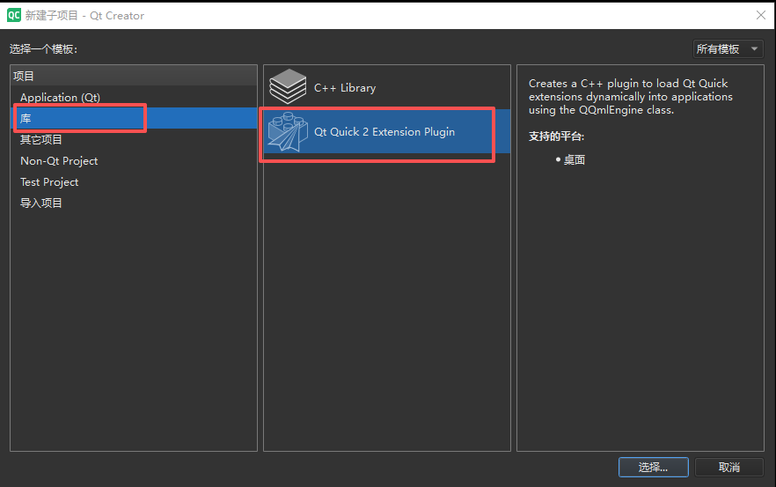Screen dimensions: 776x487
Task: Select the Application (Qt) category
Action: click(x=134, y=97)
